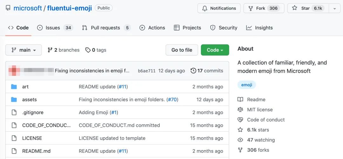This screenshot has height=159, width=343.
Task: Expand the Star list dropdown arrow
Action: 334,9
